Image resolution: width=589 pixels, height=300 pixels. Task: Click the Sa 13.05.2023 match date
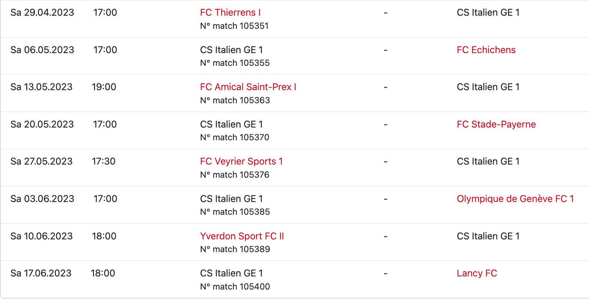[42, 87]
